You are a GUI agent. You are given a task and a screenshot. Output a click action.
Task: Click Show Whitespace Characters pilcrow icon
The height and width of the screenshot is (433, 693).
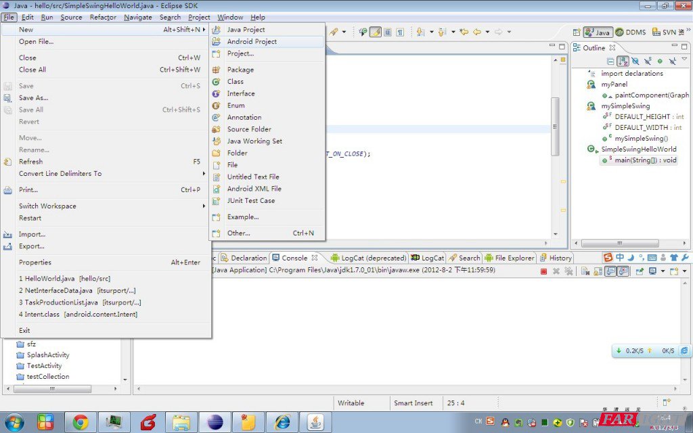pos(400,32)
